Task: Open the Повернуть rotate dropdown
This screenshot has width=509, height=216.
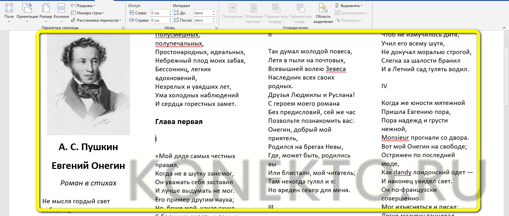Action: (349, 20)
